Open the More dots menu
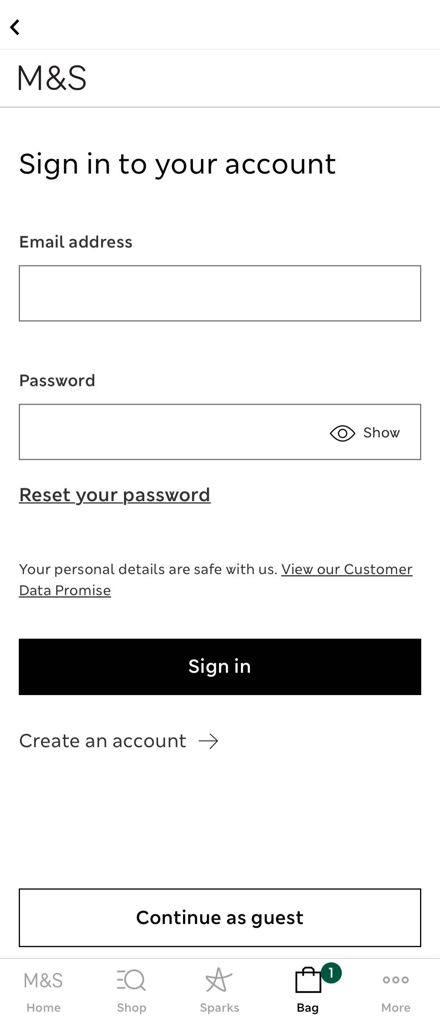This screenshot has width=440, height=1034. (x=395, y=980)
